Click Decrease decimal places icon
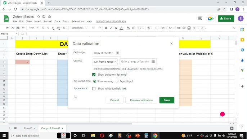 point(53,28)
